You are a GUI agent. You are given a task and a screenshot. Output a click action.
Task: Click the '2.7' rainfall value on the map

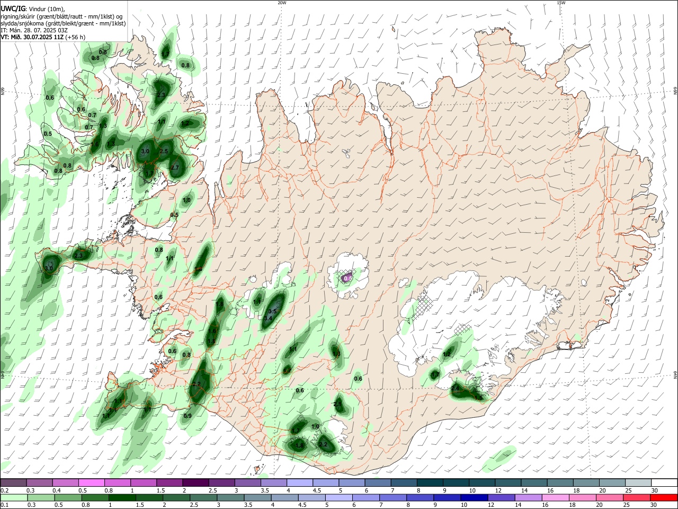pyautogui.click(x=175, y=168)
